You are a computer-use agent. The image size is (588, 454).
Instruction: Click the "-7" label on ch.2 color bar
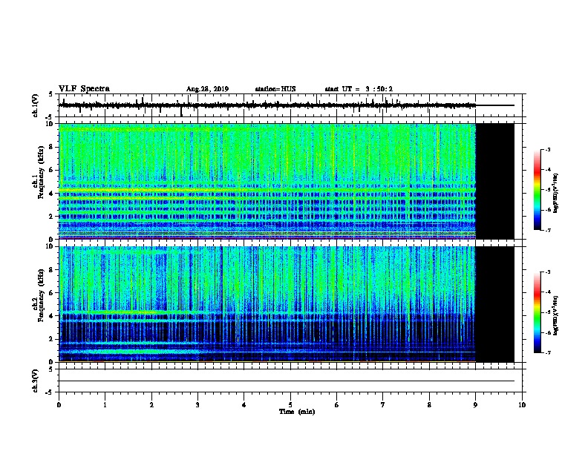[x=547, y=352]
